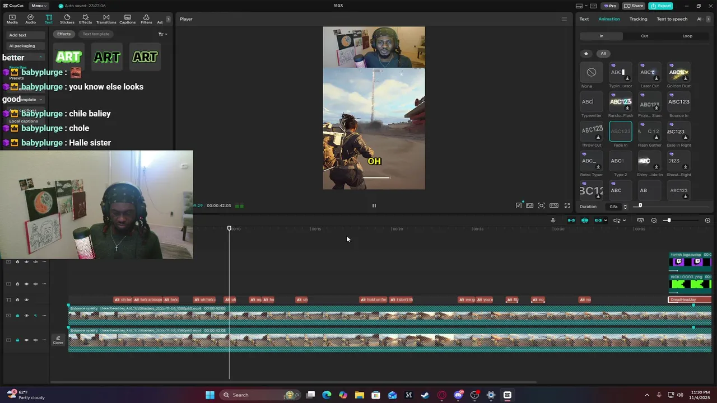This screenshot has width=717, height=403.
Task: Open the Player panel options menu
Action: (x=564, y=19)
